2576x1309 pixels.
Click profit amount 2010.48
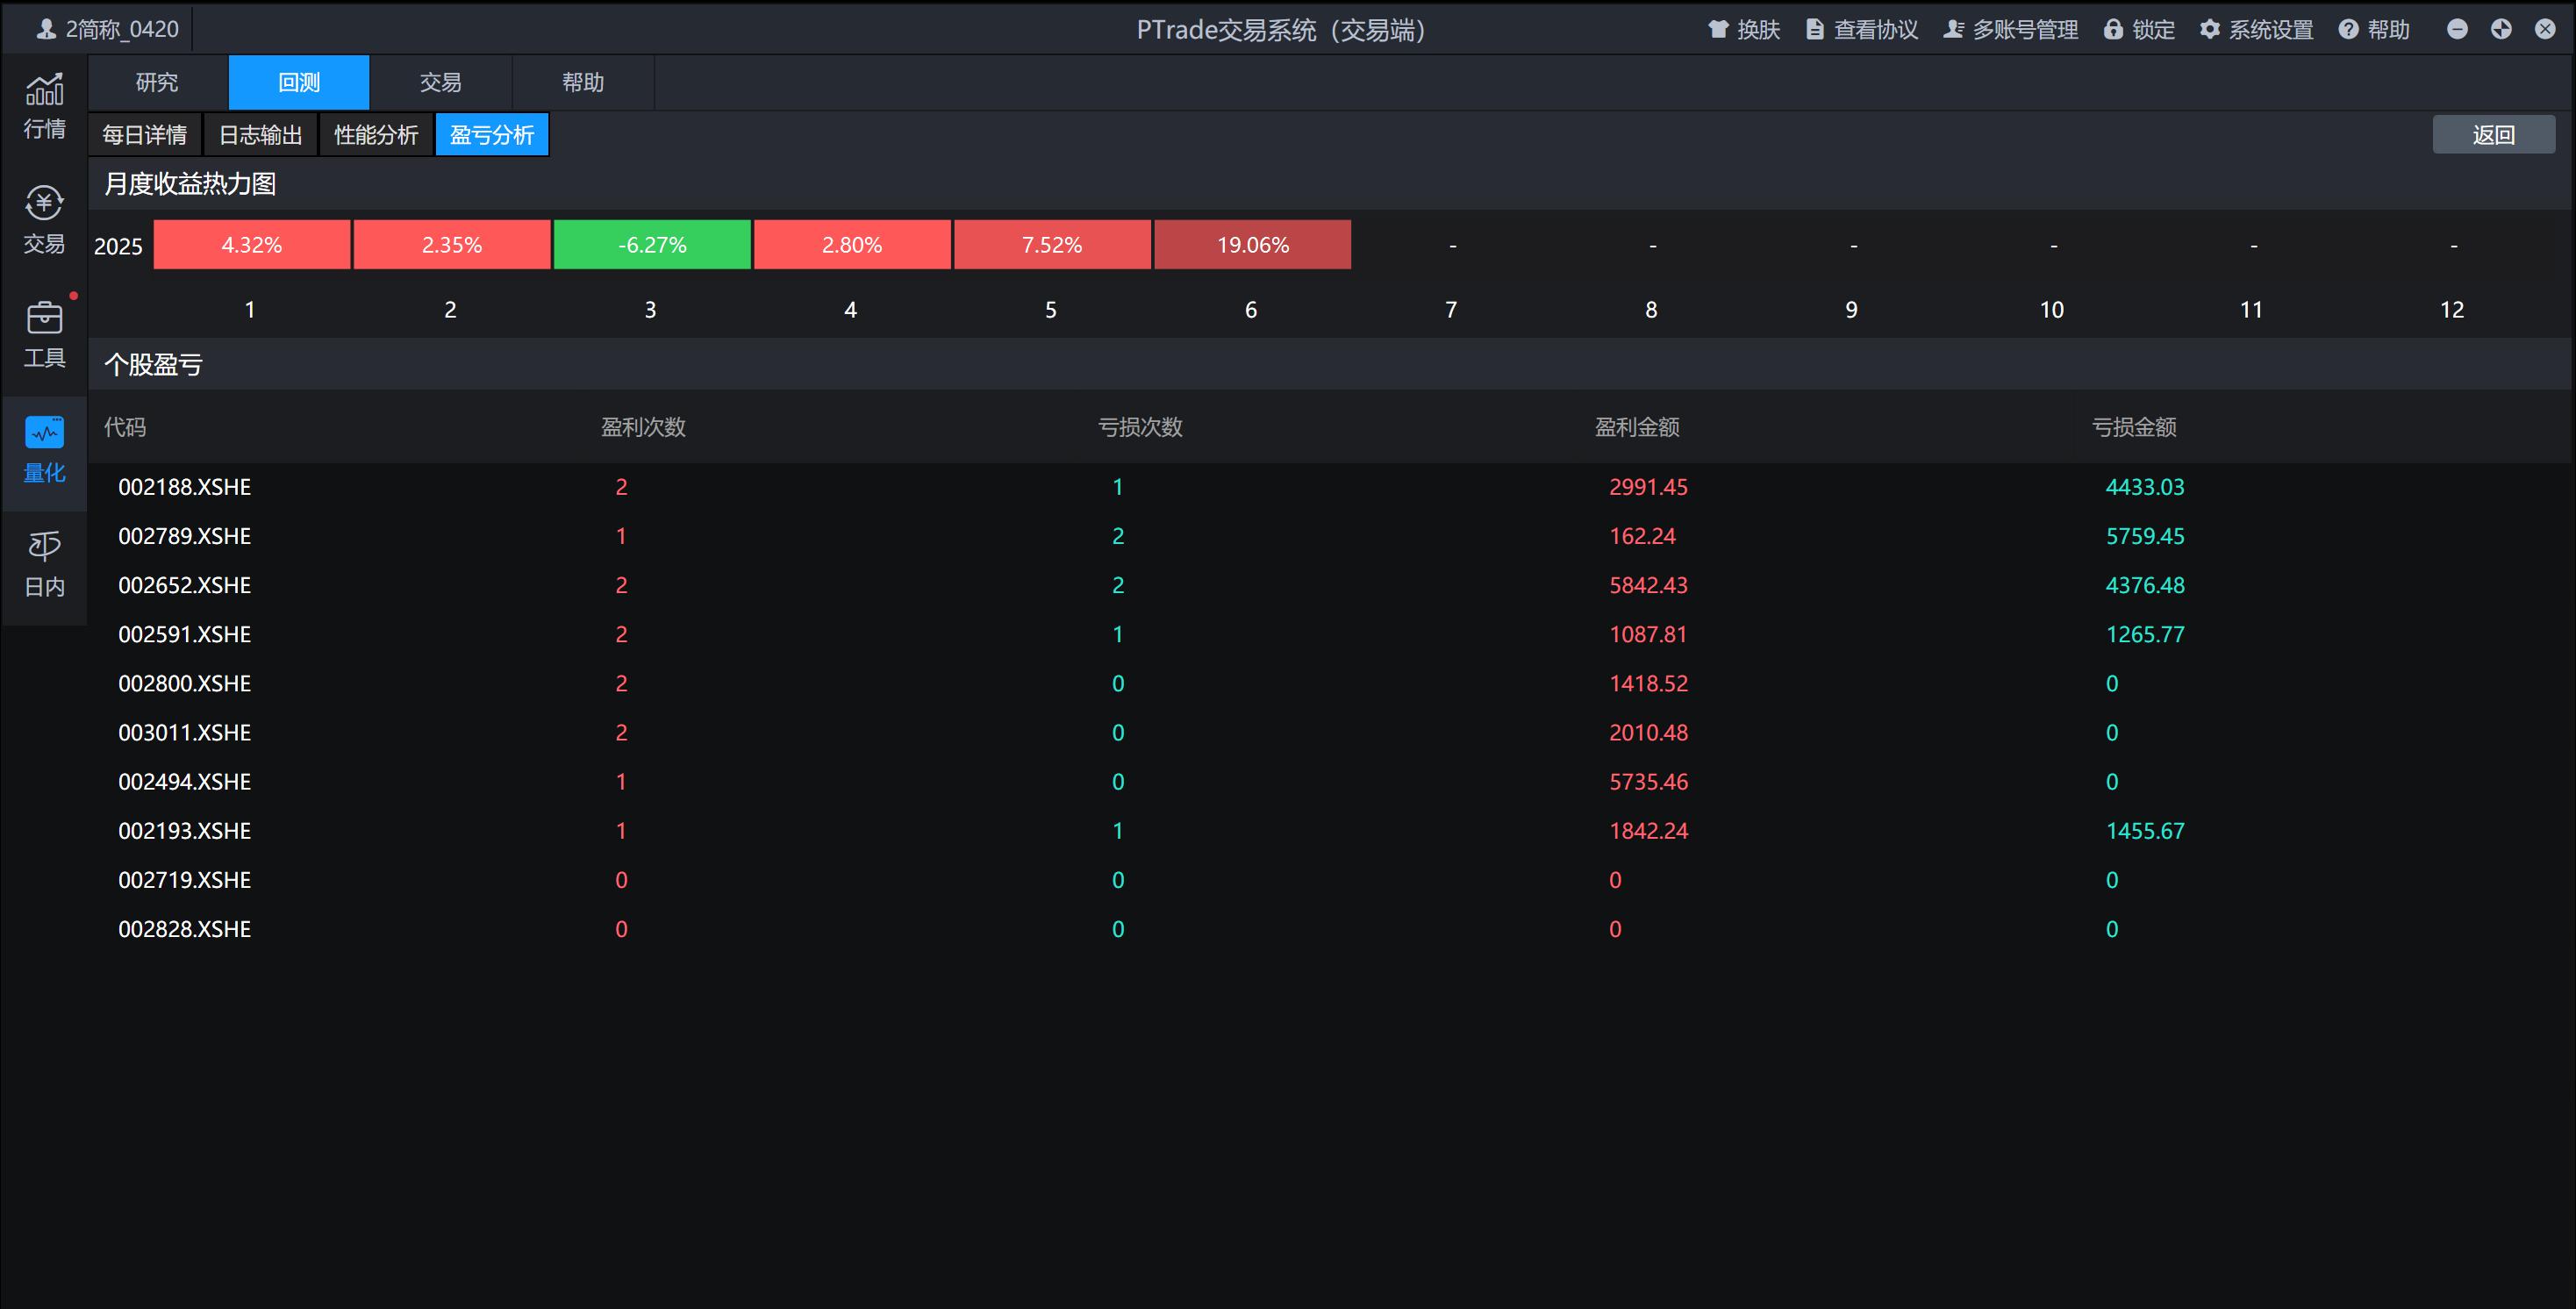coord(1648,732)
